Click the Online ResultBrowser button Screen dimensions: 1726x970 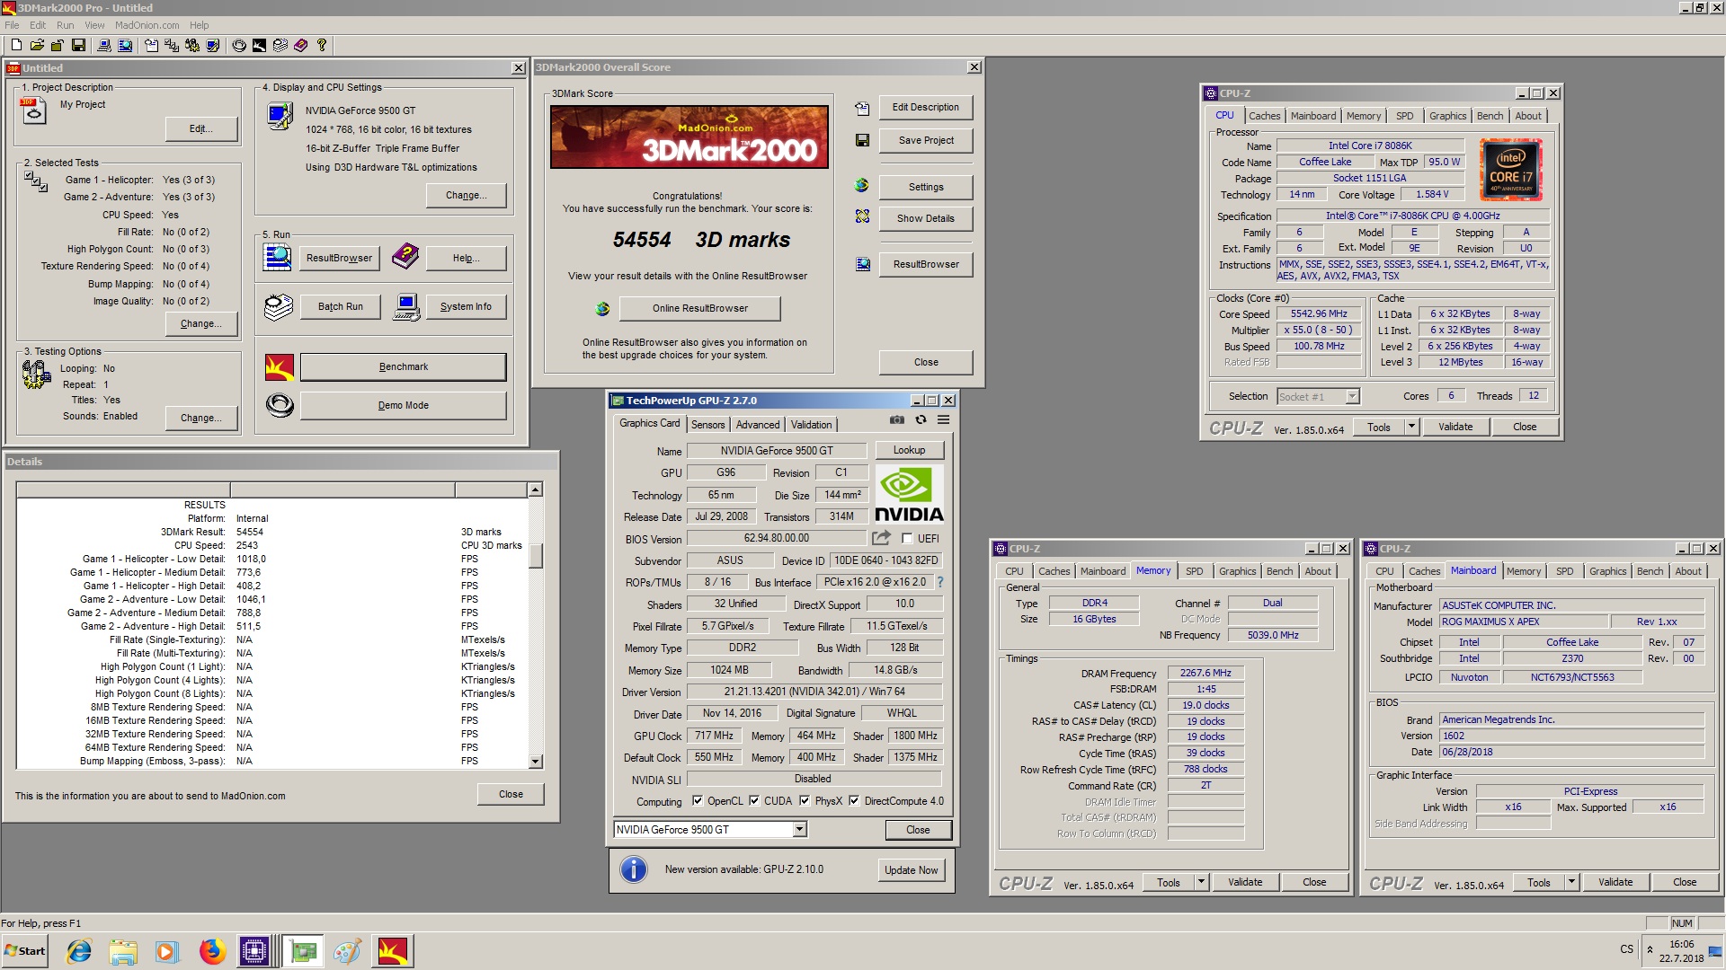tap(700, 309)
